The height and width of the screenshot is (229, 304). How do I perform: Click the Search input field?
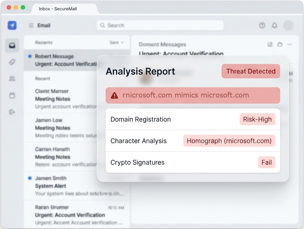(160, 25)
